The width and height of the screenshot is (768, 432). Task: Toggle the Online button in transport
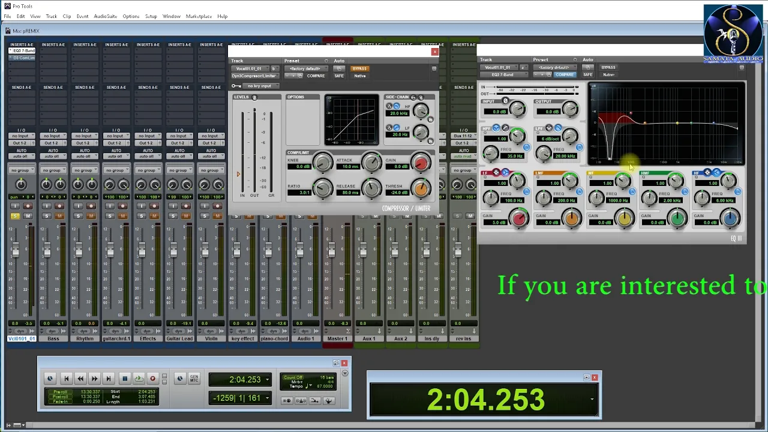[50, 379]
